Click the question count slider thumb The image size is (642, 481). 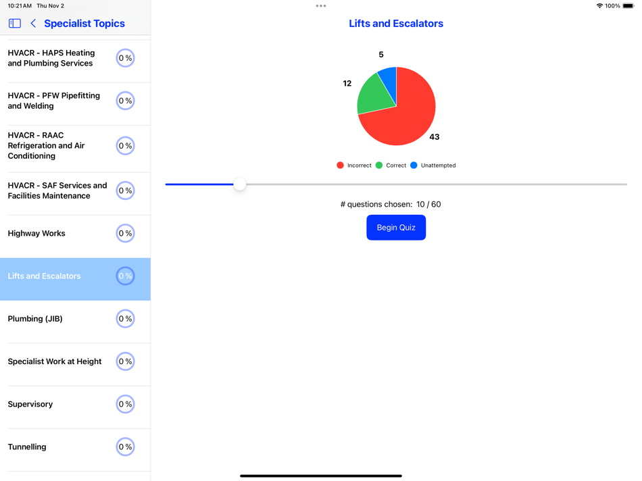(x=240, y=184)
